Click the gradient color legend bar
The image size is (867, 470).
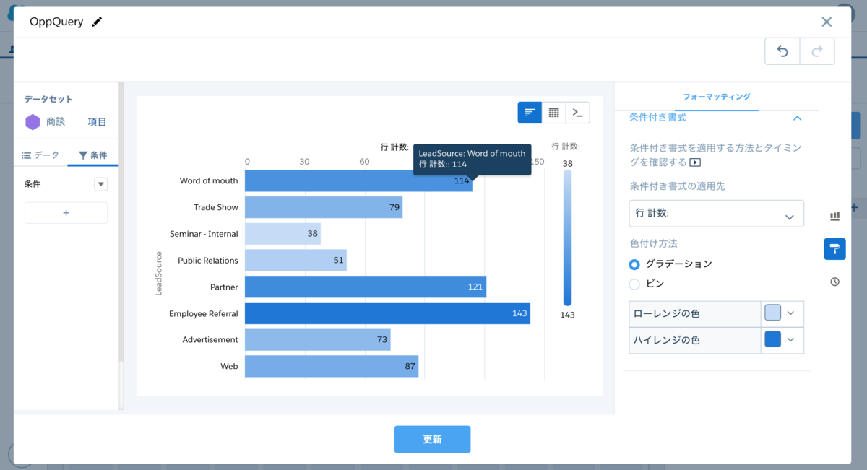[x=567, y=238]
